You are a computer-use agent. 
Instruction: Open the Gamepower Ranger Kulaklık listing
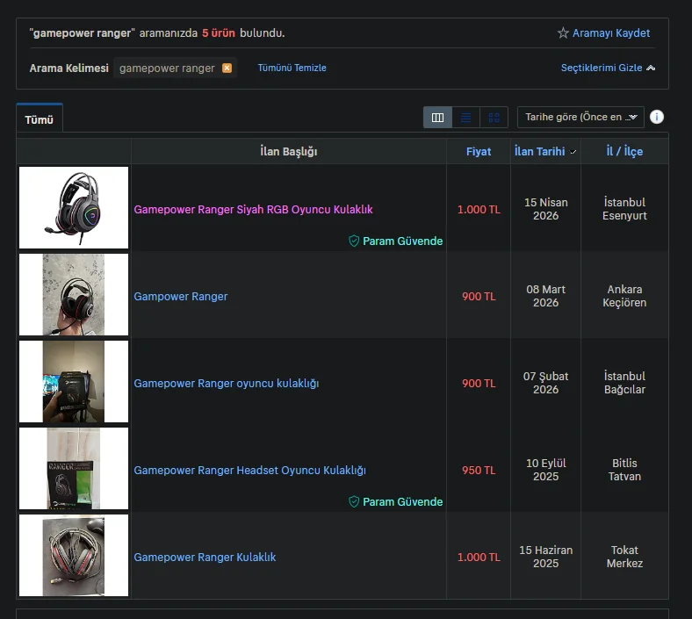pyautogui.click(x=205, y=558)
